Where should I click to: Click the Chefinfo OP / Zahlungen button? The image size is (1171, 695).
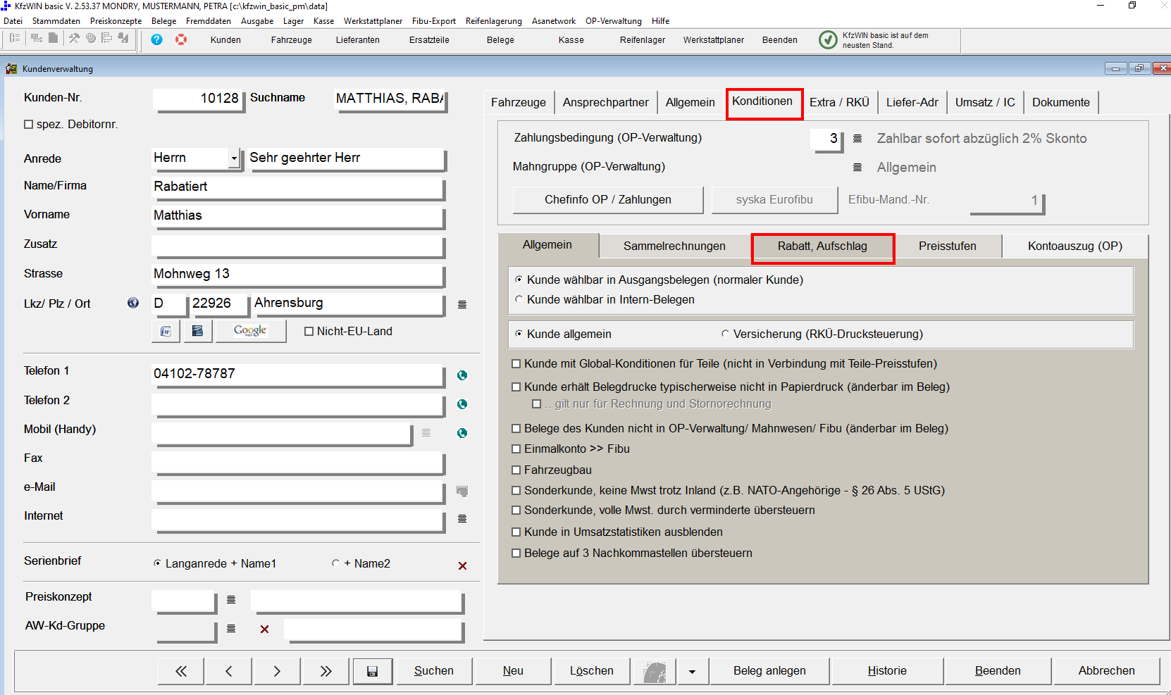tap(608, 200)
